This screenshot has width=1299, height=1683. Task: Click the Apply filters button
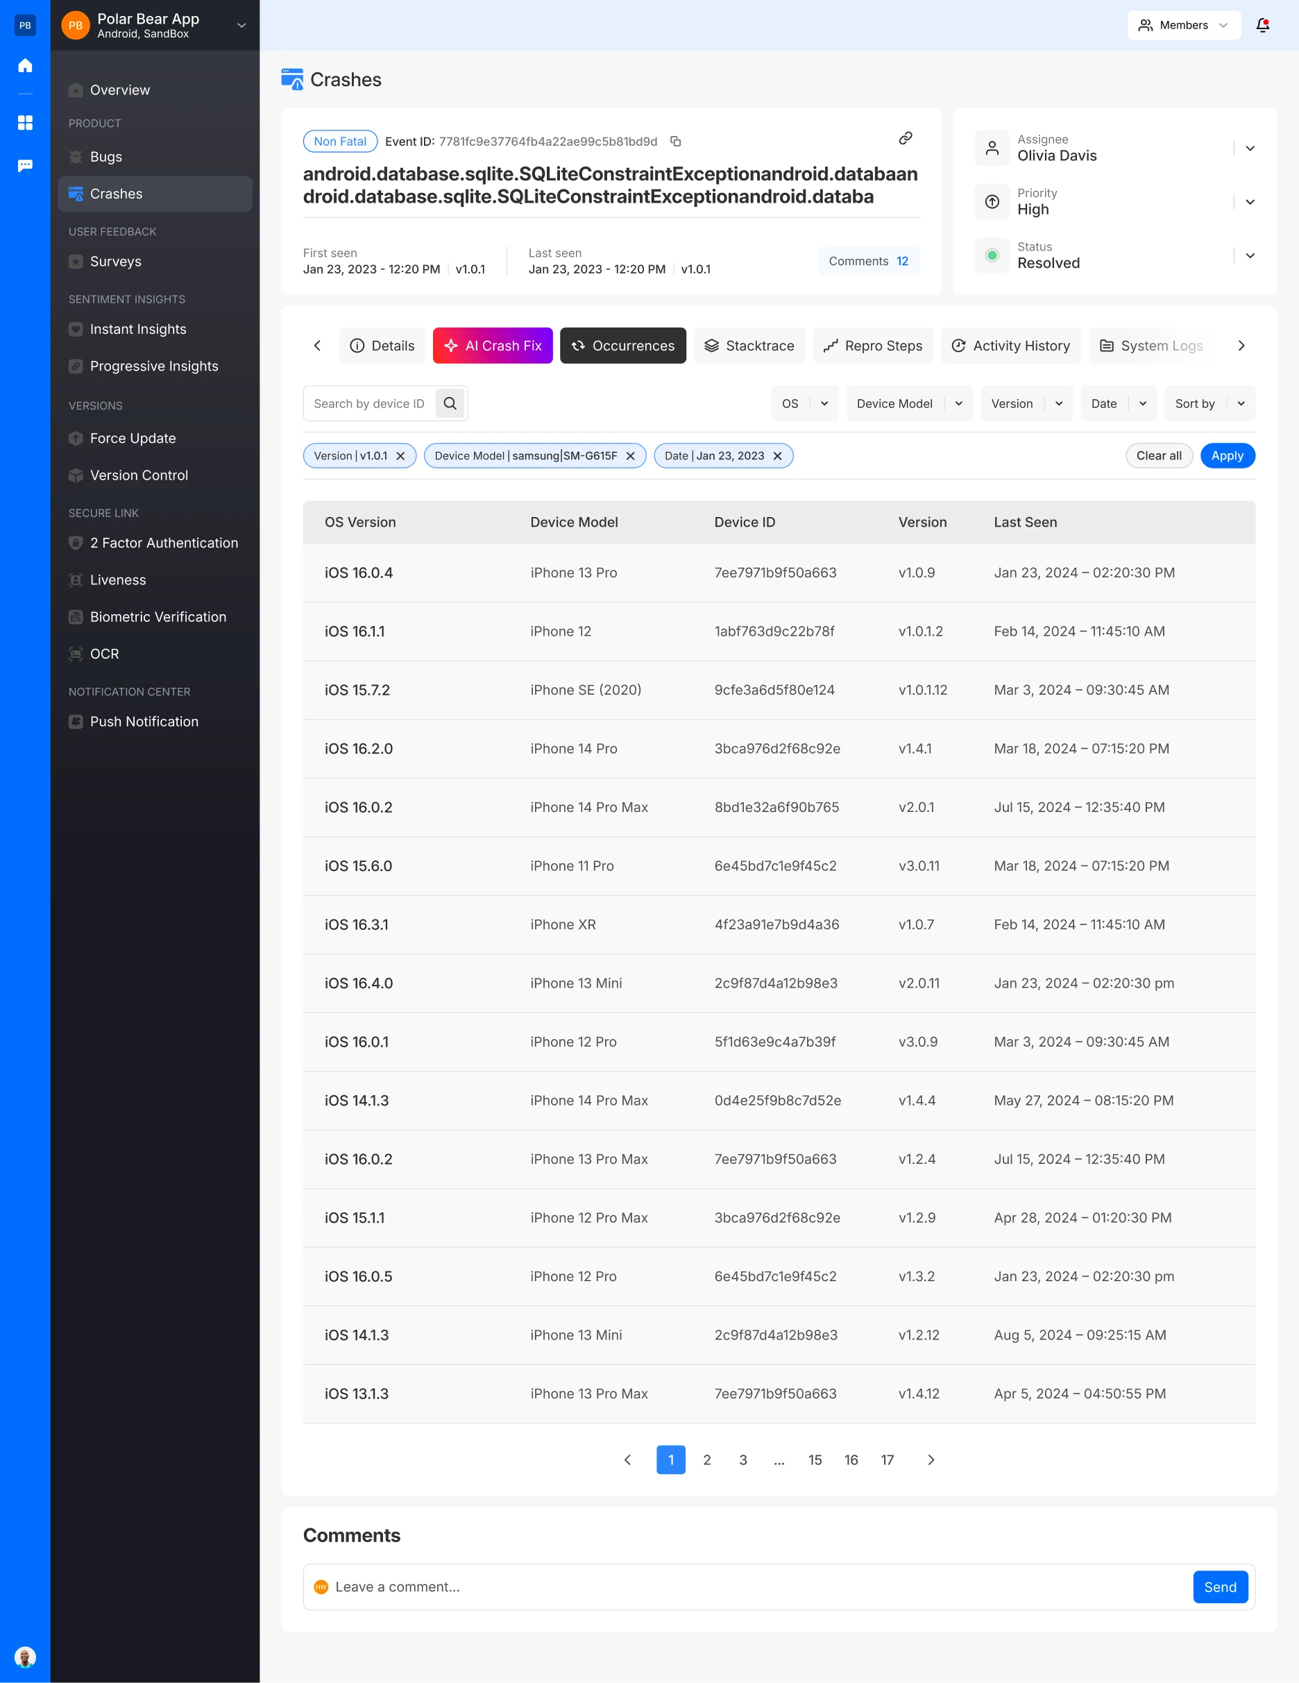click(1227, 456)
